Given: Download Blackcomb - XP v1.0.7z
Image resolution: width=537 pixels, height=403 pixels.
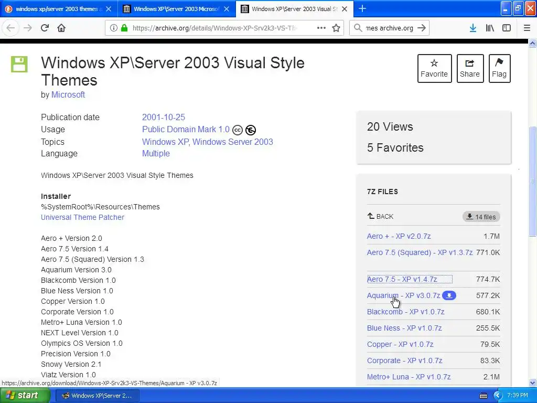Looking at the screenshot, I should (405, 312).
